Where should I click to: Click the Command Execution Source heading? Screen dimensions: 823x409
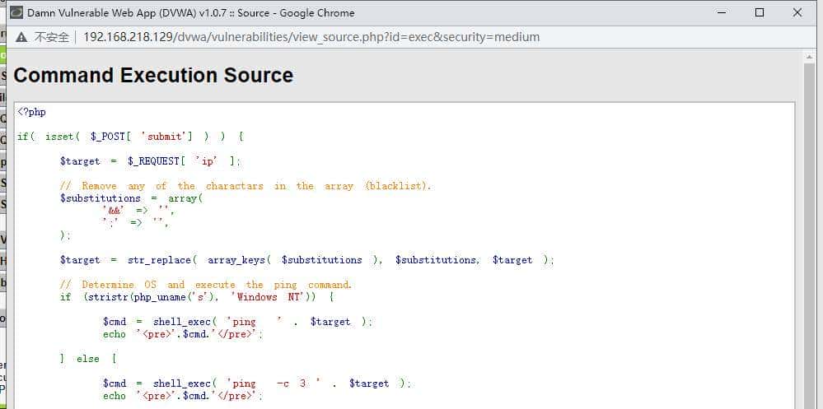153,75
